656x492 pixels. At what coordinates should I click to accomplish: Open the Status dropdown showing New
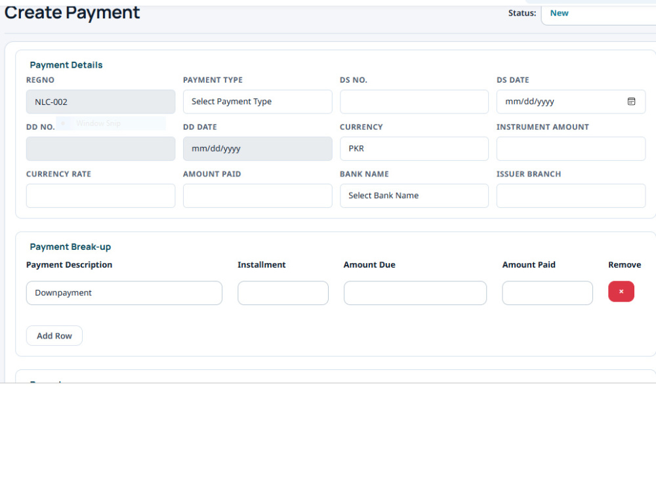click(x=598, y=13)
